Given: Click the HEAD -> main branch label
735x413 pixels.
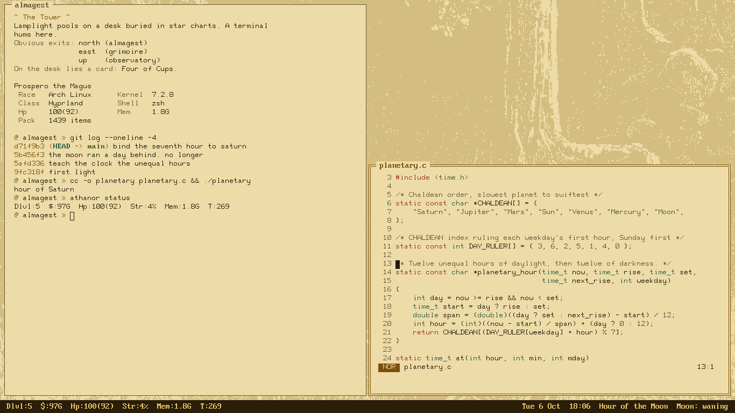Looking at the screenshot, I should (x=79, y=146).
